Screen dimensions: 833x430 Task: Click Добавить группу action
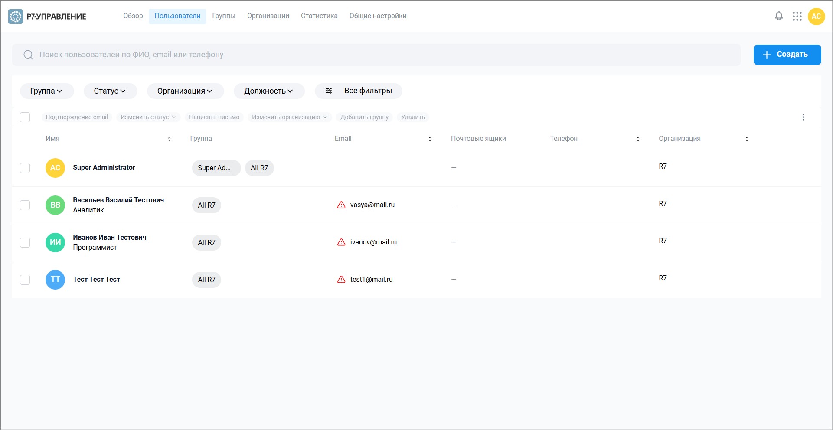click(364, 117)
